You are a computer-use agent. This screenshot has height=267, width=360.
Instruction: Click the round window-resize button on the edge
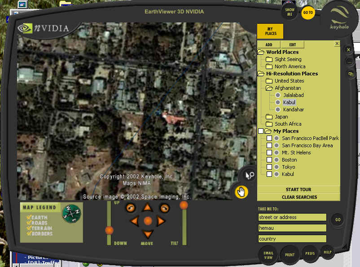(351, 74)
